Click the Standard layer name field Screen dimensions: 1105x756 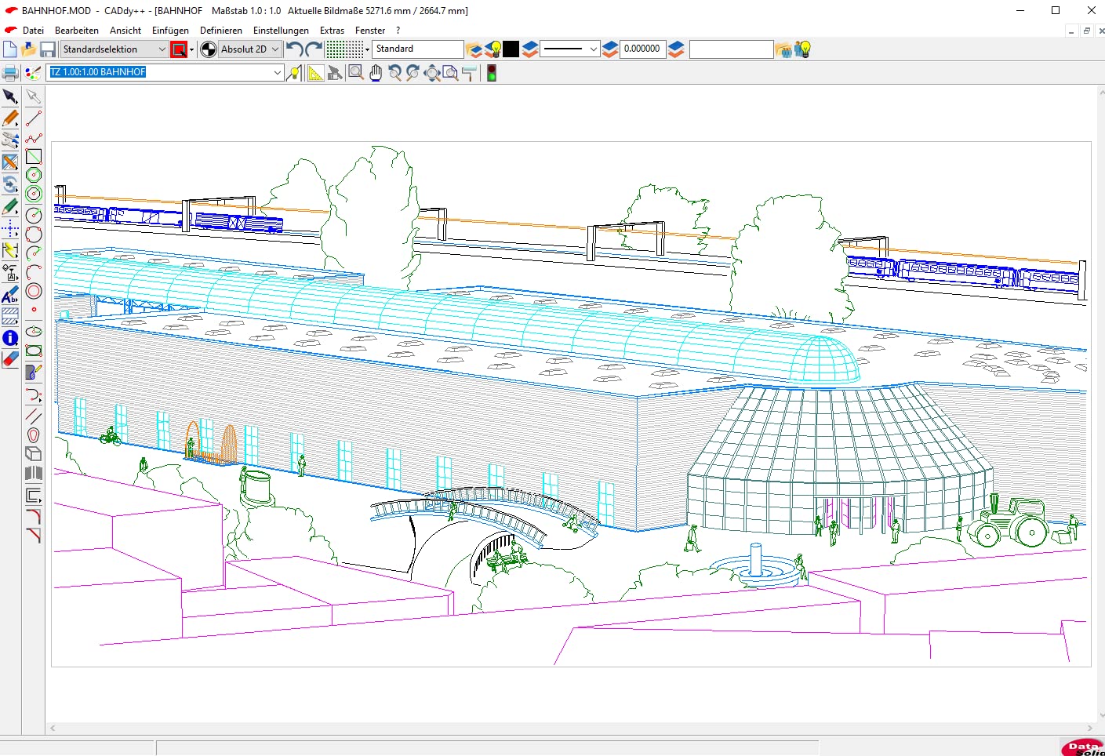tap(417, 49)
